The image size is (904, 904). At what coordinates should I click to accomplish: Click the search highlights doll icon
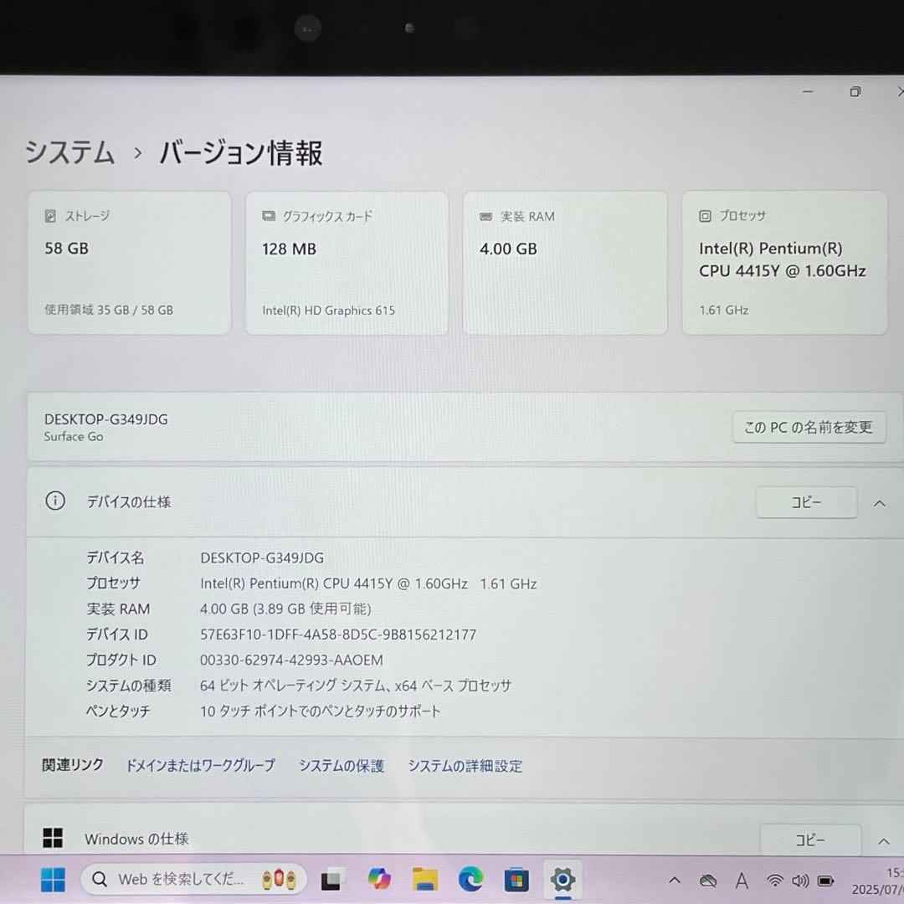[x=279, y=879]
